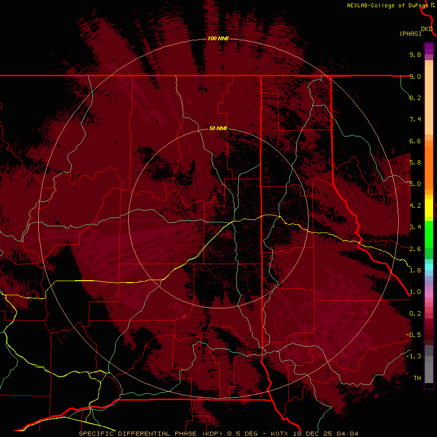Click the 2.6 legend value
Image resolution: width=437 pixels, height=437 pixels.
(x=415, y=249)
